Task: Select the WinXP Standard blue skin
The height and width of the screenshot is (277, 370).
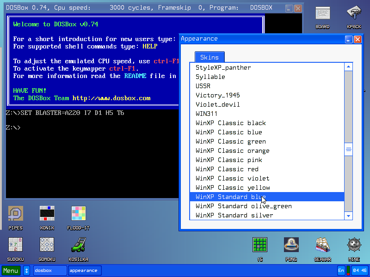Action: click(x=267, y=197)
